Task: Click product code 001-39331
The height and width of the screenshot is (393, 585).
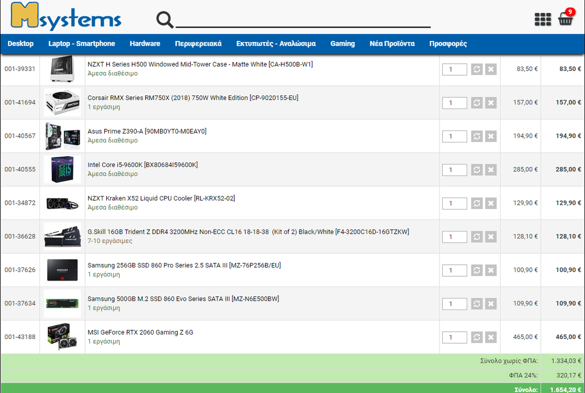Action: pyautogui.click(x=20, y=69)
